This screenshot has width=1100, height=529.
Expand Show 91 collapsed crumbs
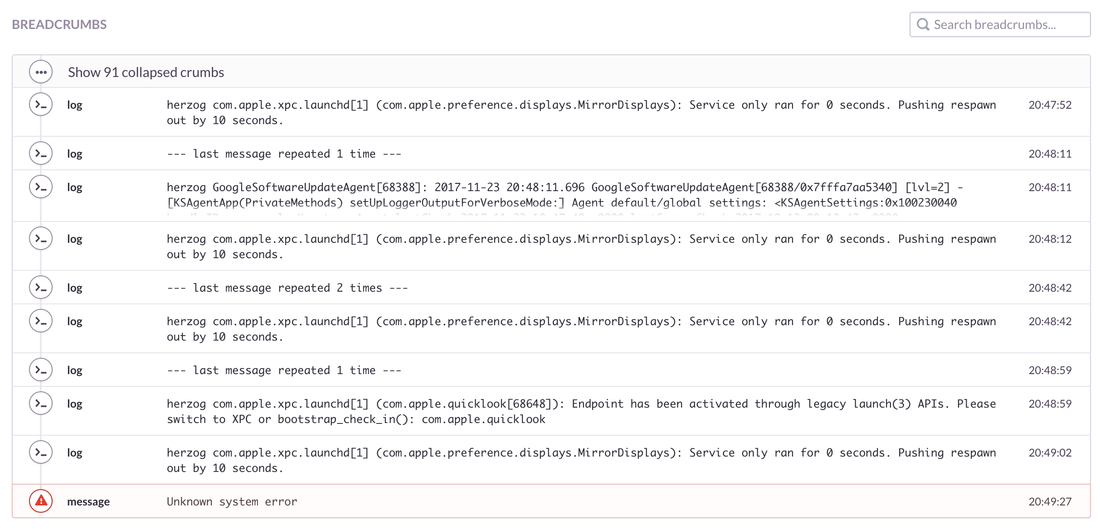[x=146, y=72]
